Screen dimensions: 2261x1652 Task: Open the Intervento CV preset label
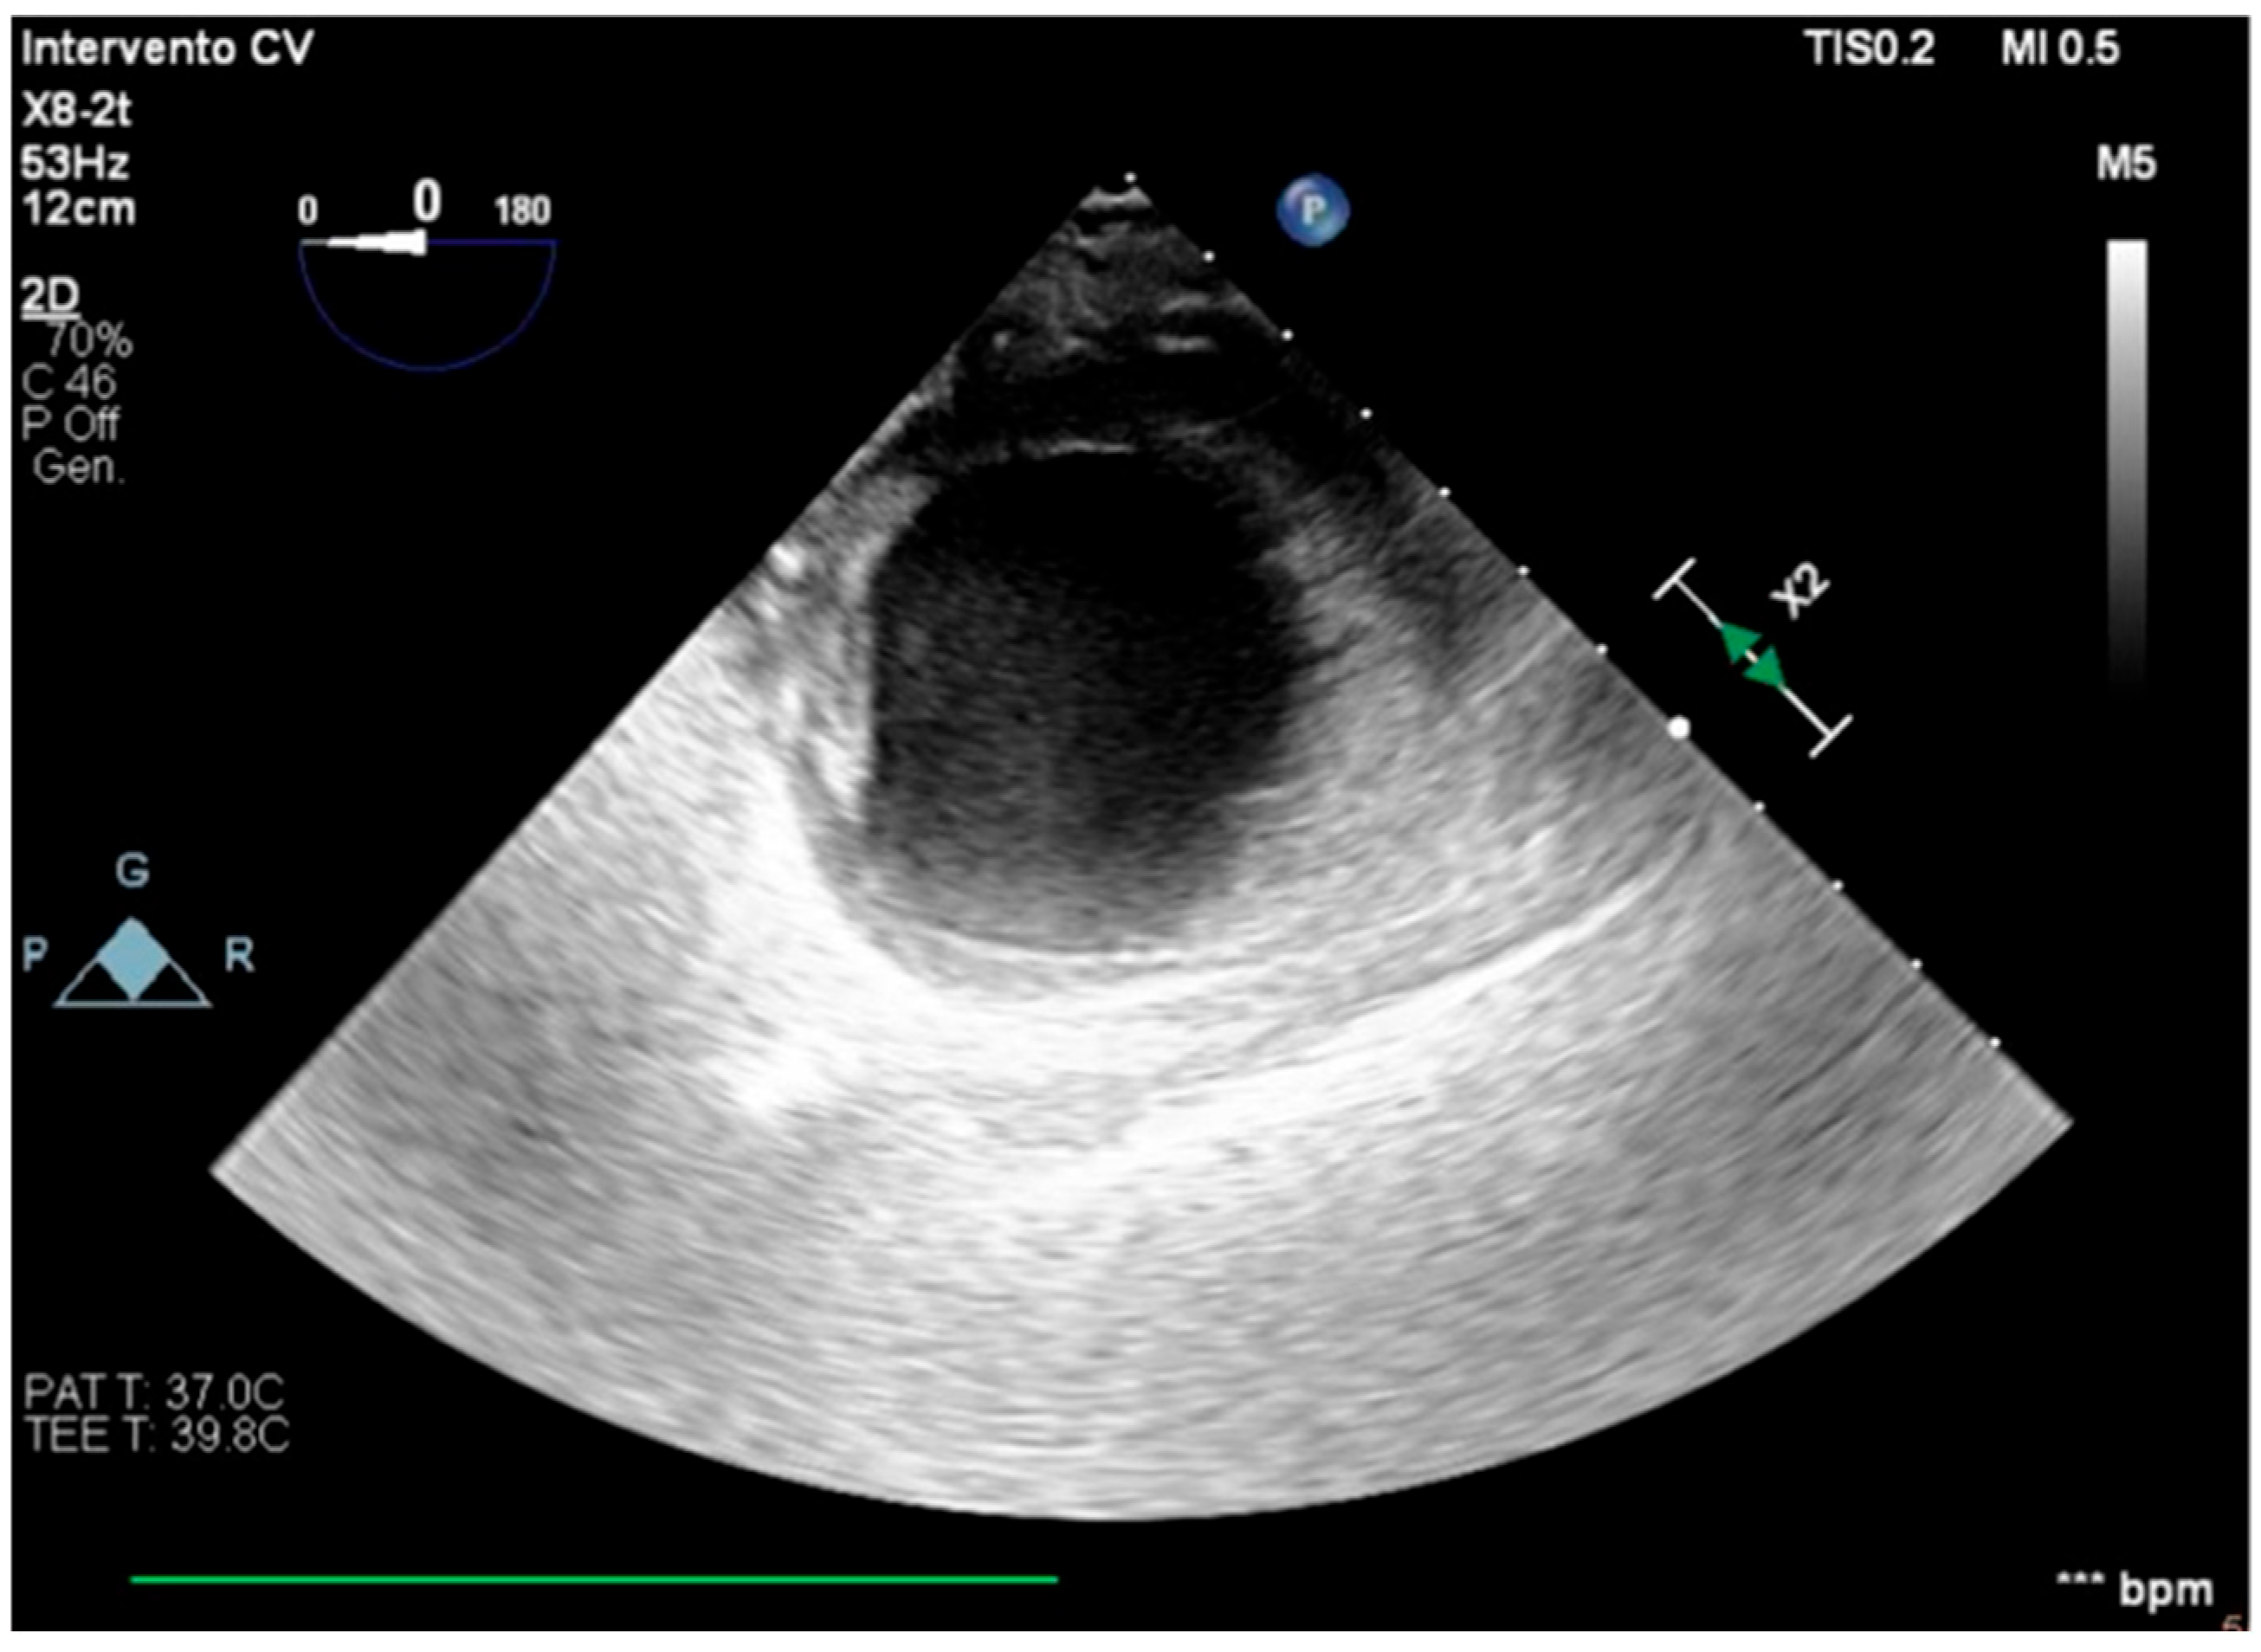click(x=167, y=48)
